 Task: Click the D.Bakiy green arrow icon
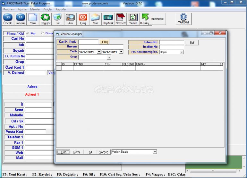tap(145, 19)
